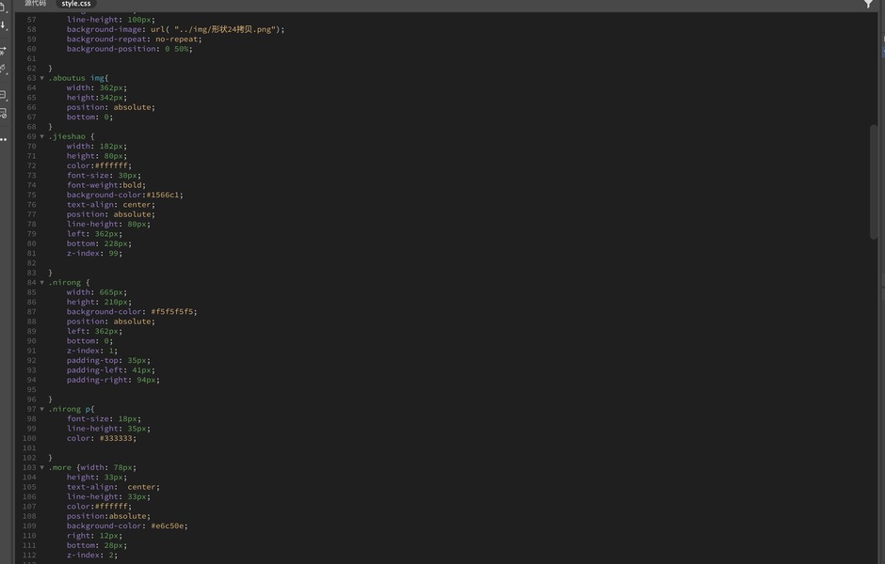The height and width of the screenshot is (564, 885).
Task: Click the #1566c1 background-color value
Action: click(164, 195)
